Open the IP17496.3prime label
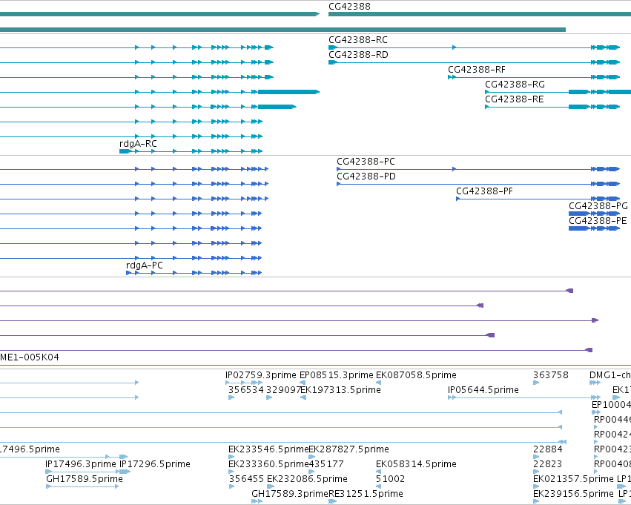 tap(81, 464)
